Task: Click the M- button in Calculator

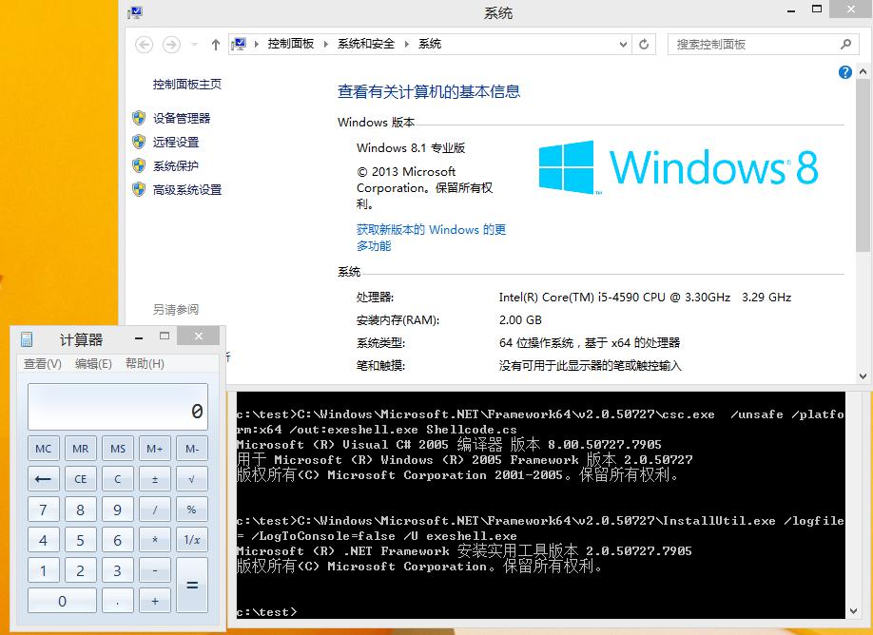Action: click(x=192, y=449)
